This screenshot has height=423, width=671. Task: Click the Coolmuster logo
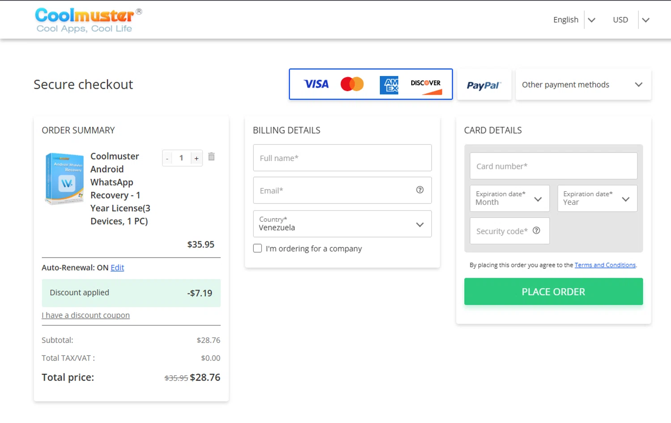(88, 20)
